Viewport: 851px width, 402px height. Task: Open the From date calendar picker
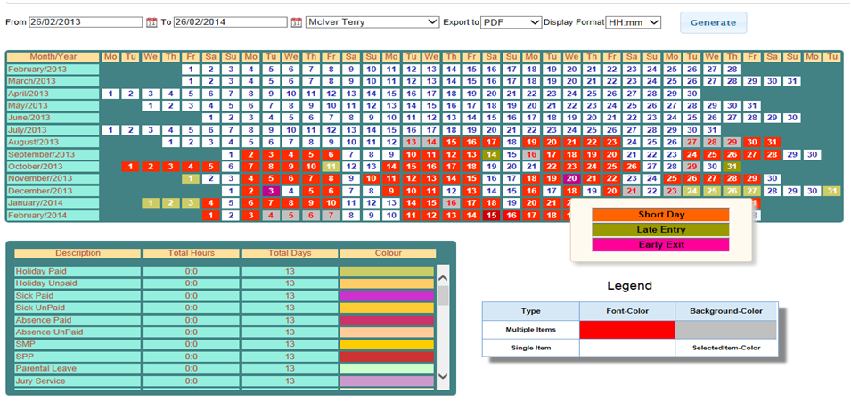[151, 22]
